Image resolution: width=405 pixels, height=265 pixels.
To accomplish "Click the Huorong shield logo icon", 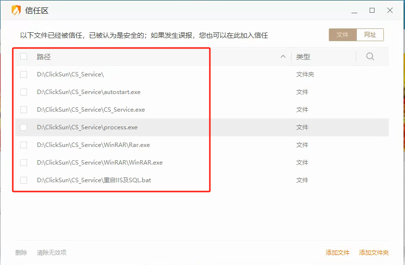I will click(x=16, y=10).
